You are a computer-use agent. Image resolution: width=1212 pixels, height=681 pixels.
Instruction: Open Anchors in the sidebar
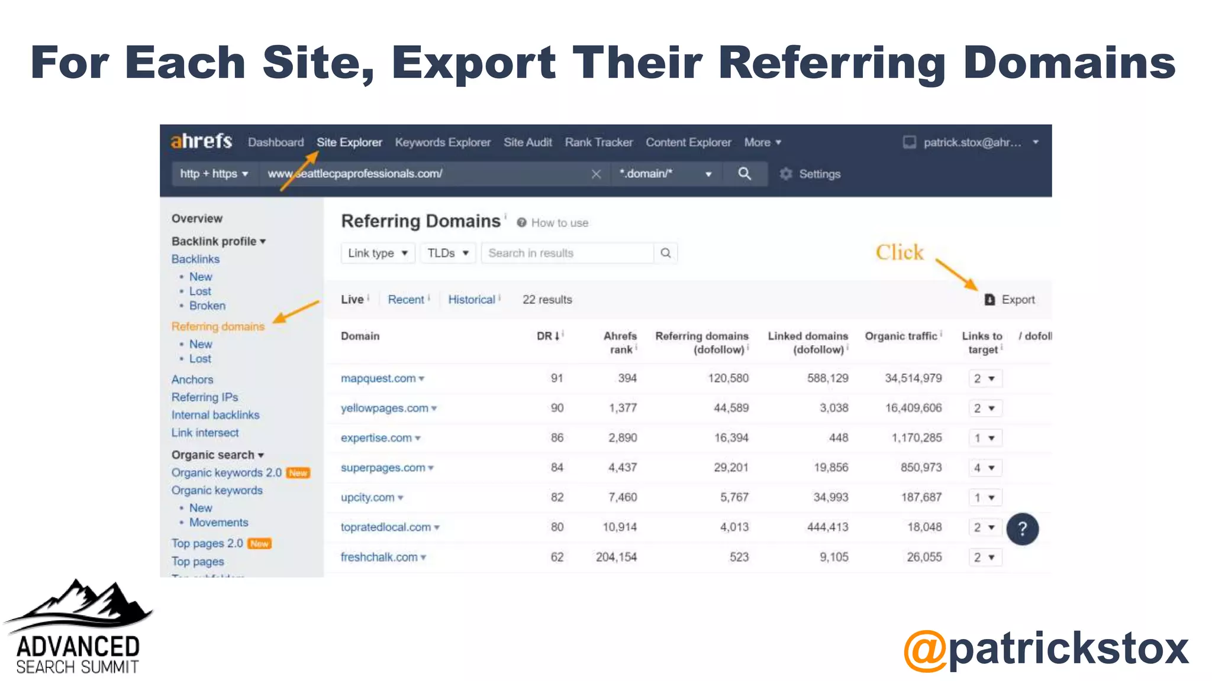[192, 380]
